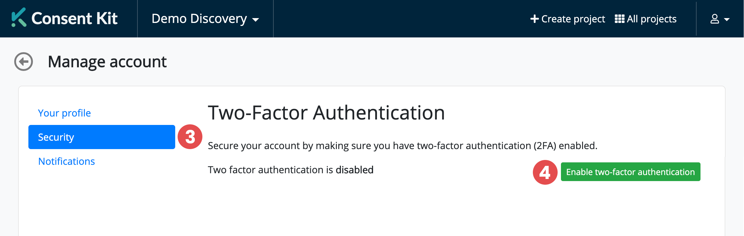Click the user account avatar icon

click(714, 19)
